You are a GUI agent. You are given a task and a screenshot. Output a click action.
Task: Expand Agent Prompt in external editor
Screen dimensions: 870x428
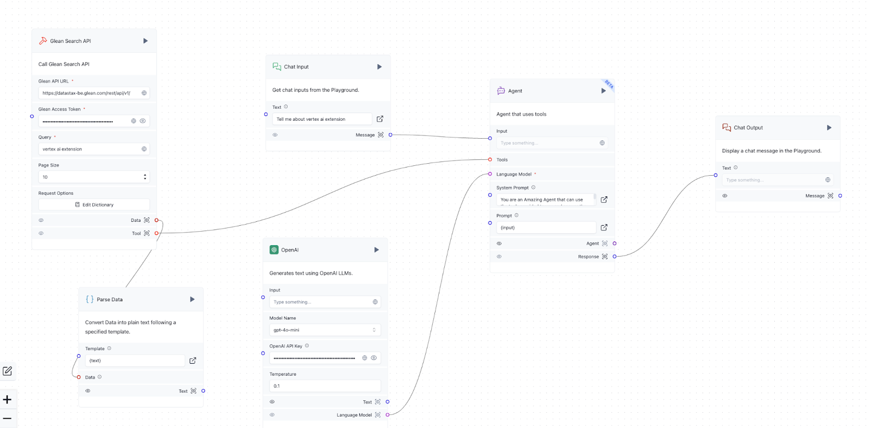(x=604, y=227)
